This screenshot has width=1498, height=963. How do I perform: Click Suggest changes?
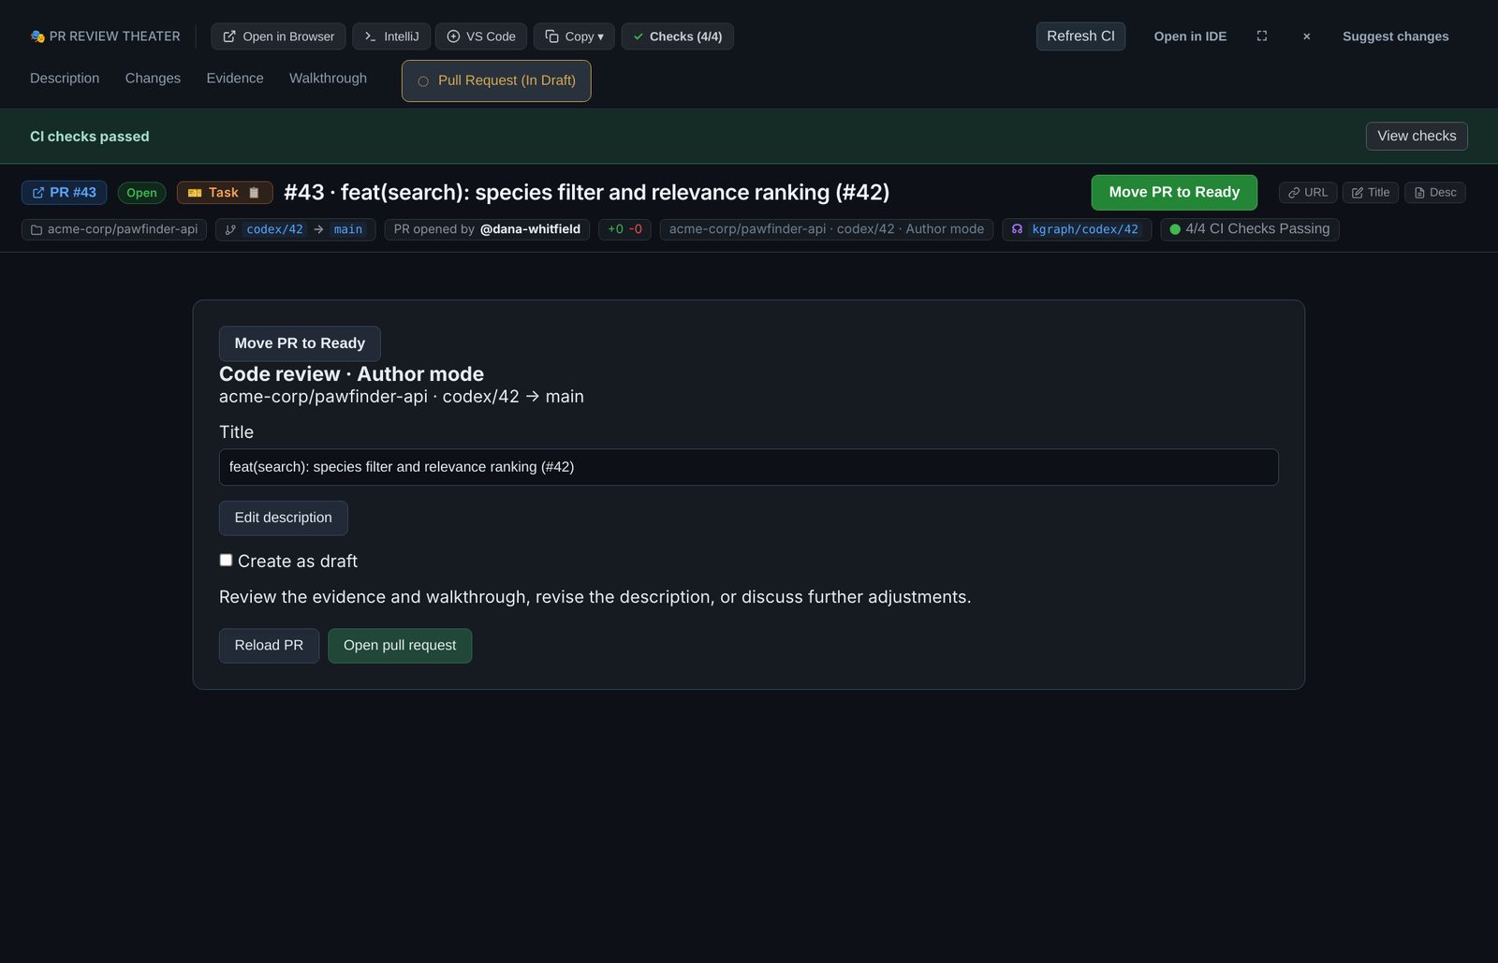(1395, 36)
